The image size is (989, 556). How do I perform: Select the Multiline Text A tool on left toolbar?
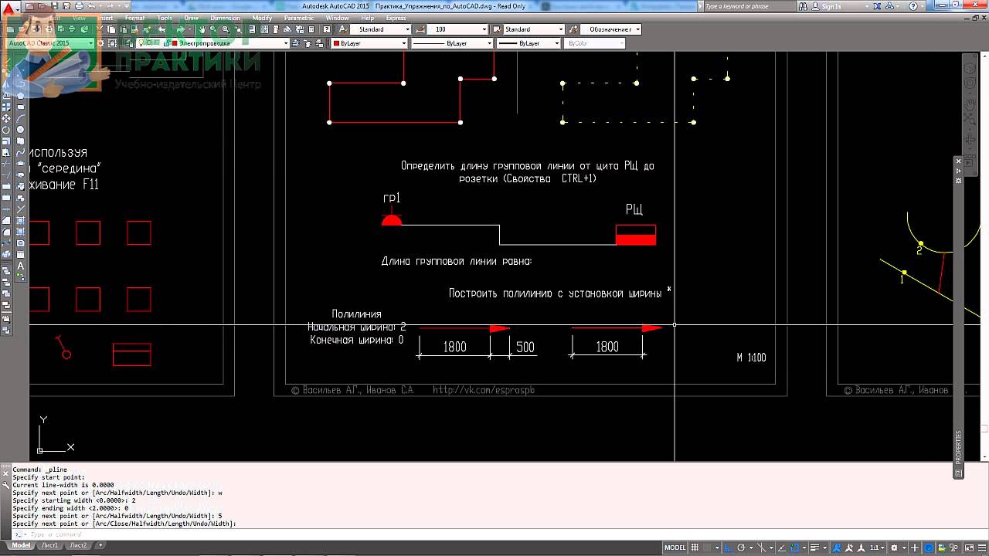pyautogui.click(x=21, y=266)
